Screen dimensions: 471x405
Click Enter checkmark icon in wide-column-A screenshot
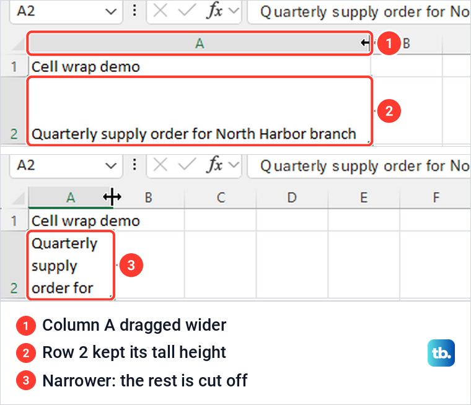click(187, 11)
